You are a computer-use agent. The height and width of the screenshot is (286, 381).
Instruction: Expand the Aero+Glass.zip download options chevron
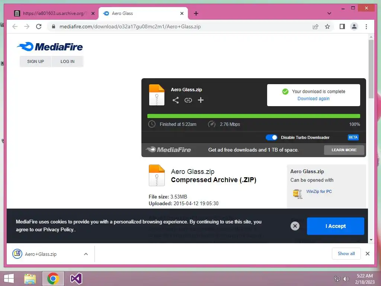(x=86, y=254)
